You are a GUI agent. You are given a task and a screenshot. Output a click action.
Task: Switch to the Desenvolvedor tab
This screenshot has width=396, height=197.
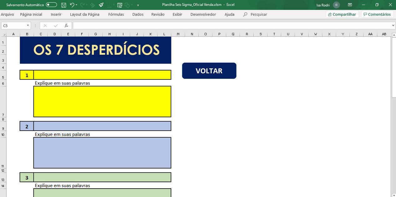coord(203,14)
